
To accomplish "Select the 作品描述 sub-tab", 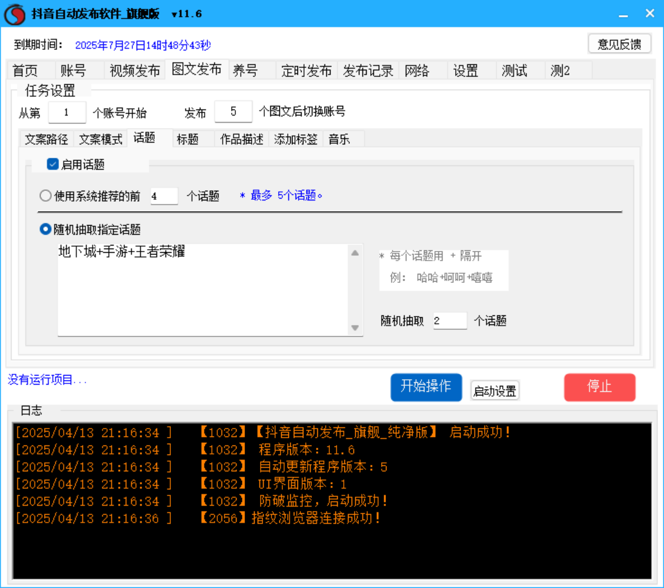I will click(242, 139).
